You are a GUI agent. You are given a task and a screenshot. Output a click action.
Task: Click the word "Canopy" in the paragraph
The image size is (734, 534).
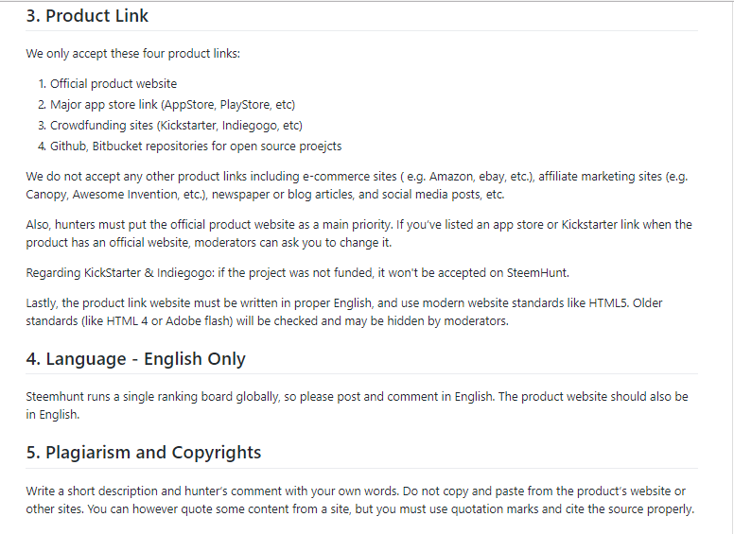(x=46, y=194)
